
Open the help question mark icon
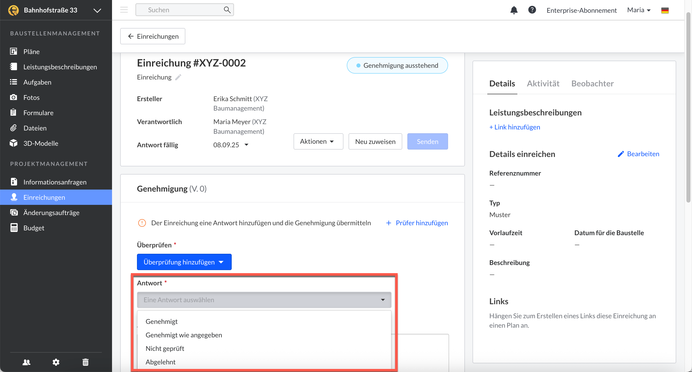[532, 10]
